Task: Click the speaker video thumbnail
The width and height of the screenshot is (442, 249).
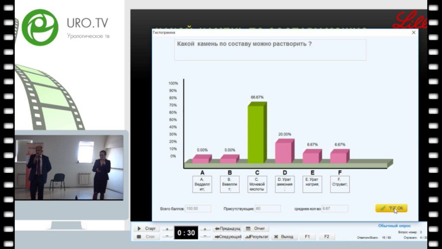Action: tap(69, 167)
